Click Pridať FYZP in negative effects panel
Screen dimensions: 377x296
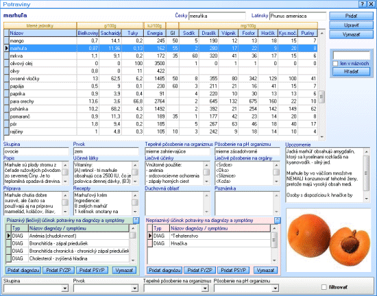click(199, 270)
